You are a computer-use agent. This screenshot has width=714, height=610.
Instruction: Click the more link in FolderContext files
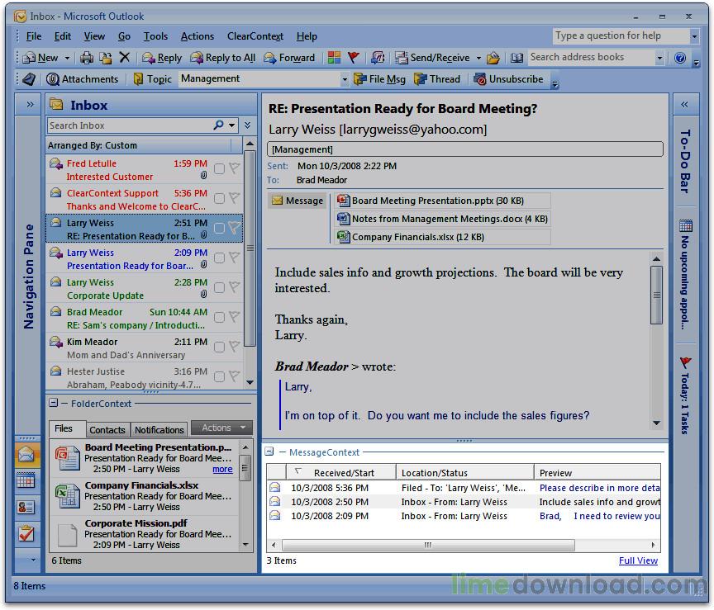tap(222, 469)
